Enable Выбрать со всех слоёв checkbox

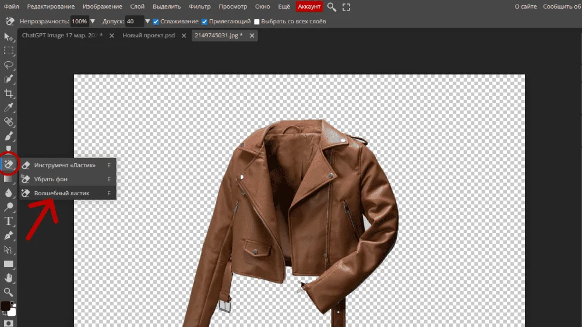click(x=257, y=22)
